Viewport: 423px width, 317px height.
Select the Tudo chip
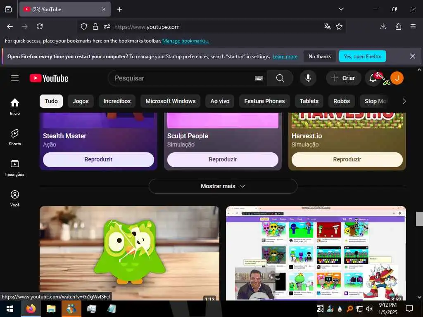coord(51,101)
